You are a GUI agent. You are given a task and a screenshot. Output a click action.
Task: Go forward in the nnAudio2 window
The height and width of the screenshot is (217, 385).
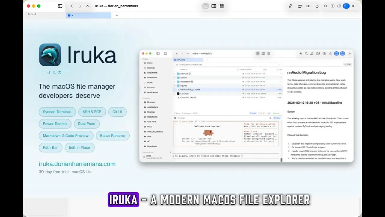[182, 54]
